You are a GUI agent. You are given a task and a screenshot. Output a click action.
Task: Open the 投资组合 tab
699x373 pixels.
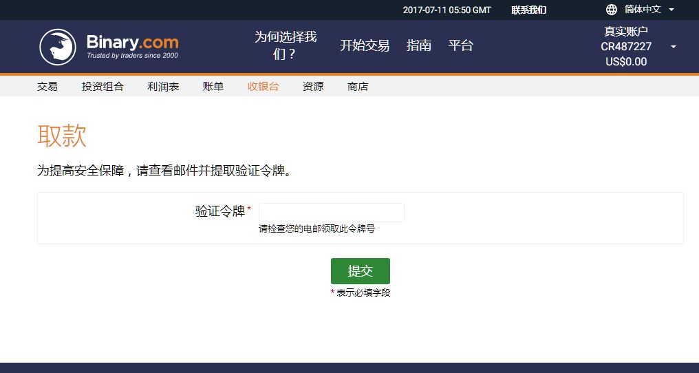tap(103, 87)
